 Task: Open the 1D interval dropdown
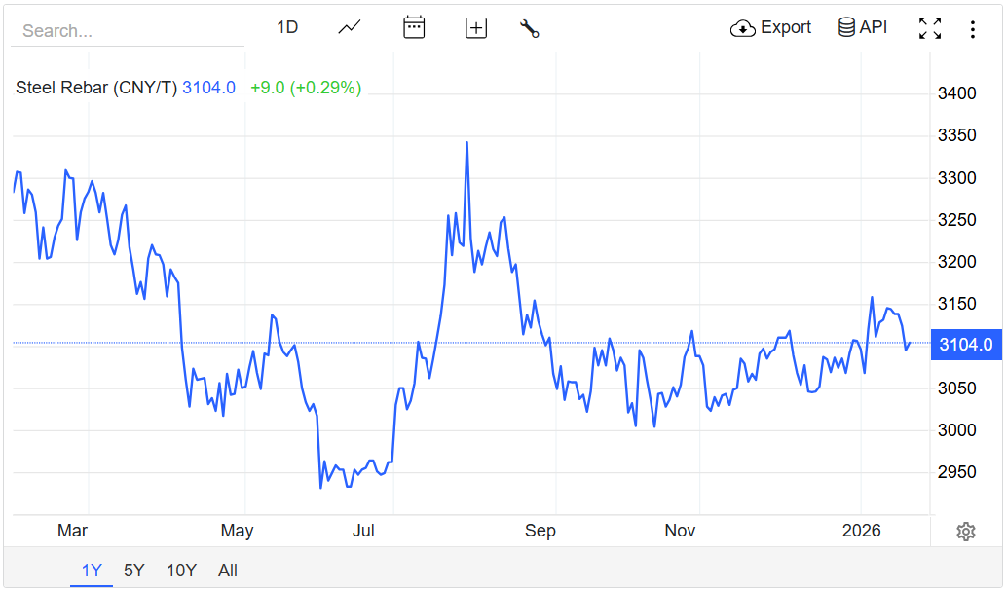tap(287, 27)
